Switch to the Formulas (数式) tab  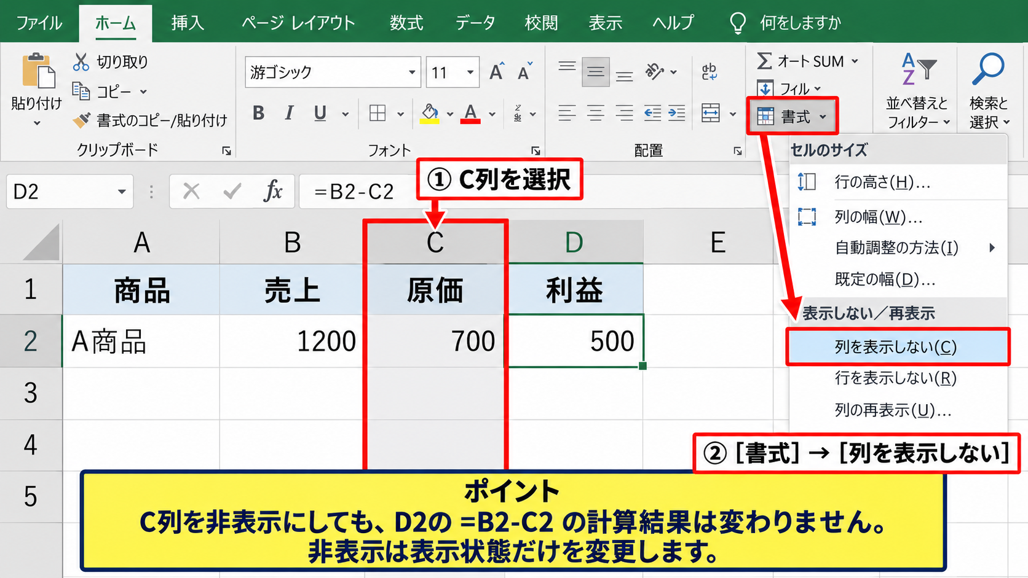[x=406, y=23]
